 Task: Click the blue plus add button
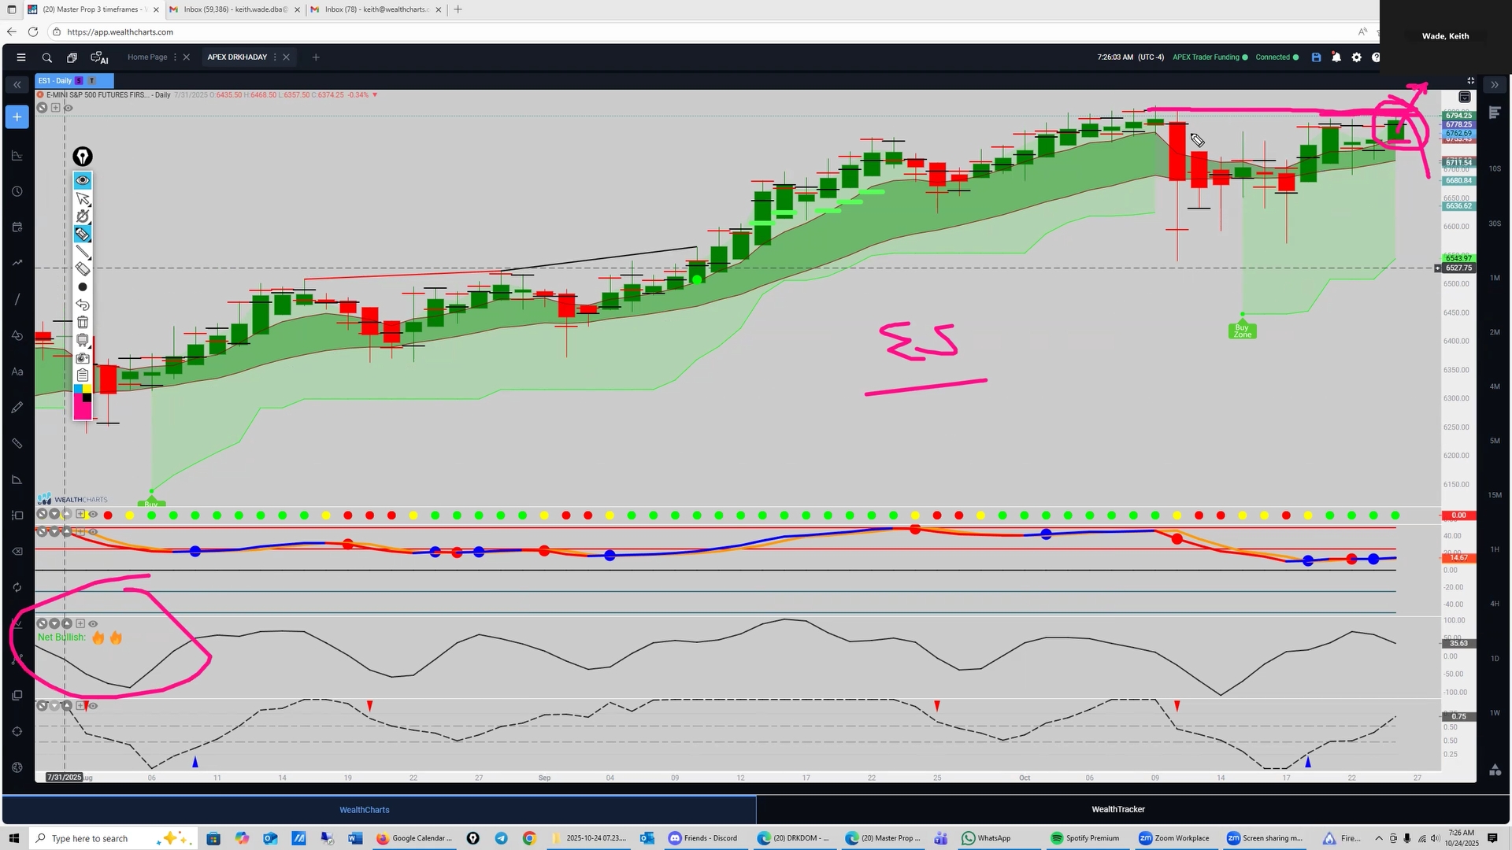point(17,116)
